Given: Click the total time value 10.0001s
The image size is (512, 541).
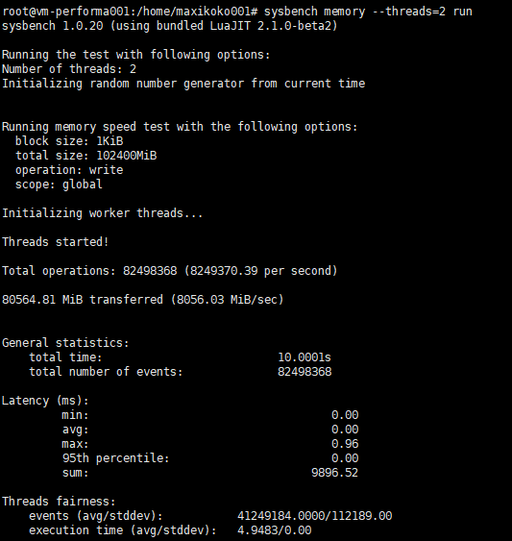Looking at the screenshot, I should [x=305, y=357].
